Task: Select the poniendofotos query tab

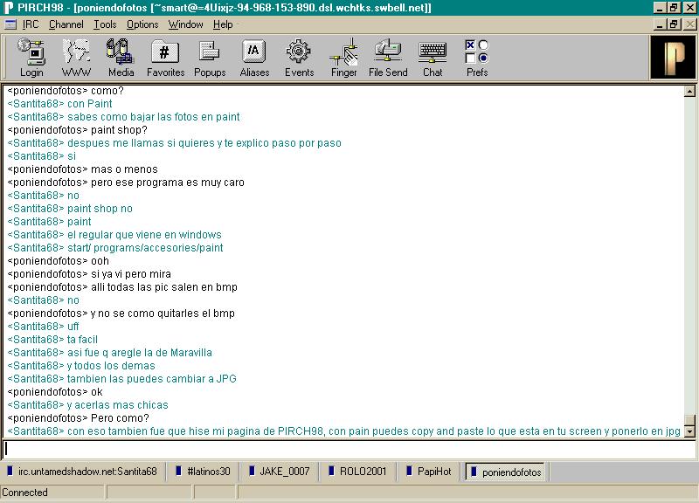Action: coord(505,472)
